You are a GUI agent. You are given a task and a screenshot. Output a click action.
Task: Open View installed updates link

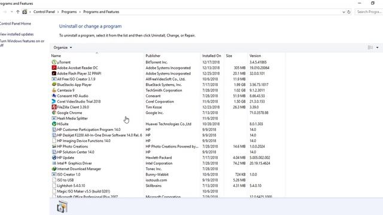(x=17, y=35)
